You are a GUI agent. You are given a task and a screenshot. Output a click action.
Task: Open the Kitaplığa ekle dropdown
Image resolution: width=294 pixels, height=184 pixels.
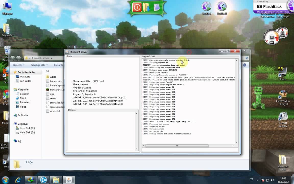[x=39, y=65]
